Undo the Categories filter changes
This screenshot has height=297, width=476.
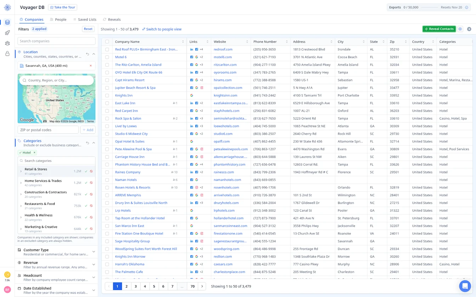(x=87, y=143)
